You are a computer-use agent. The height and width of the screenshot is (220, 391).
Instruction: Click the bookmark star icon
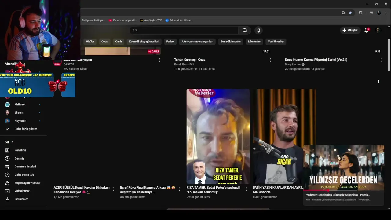(350, 13)
